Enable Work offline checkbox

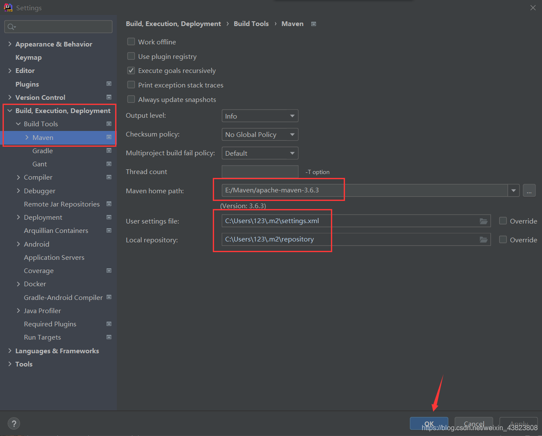point(131,42)
